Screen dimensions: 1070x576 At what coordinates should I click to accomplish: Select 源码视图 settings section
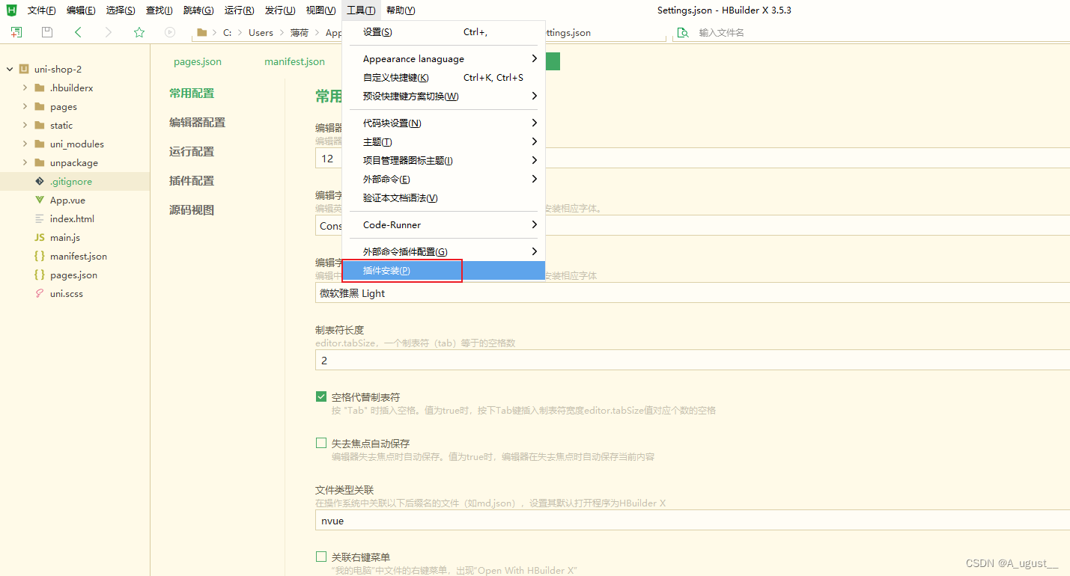192,210
